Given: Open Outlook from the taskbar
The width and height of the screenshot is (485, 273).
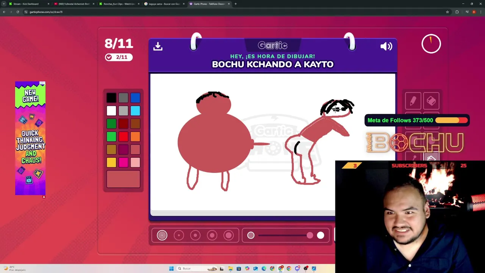Looking at the screenshot, I should tap(255, 268).
